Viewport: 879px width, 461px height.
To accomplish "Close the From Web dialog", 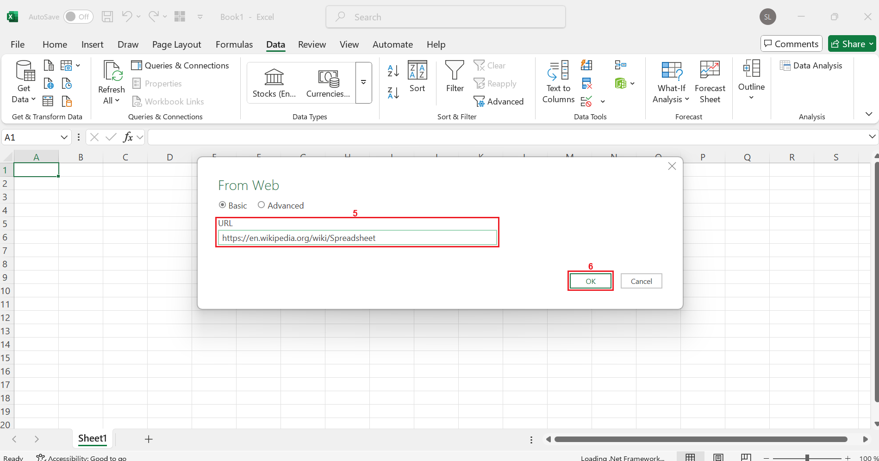I will [672, 166].
